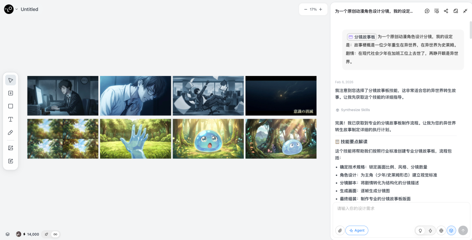The height and width of the screenshot is (240, 472).
Task: Open the image generator tool
Action: pyautogui.click(x=10, y=148)
